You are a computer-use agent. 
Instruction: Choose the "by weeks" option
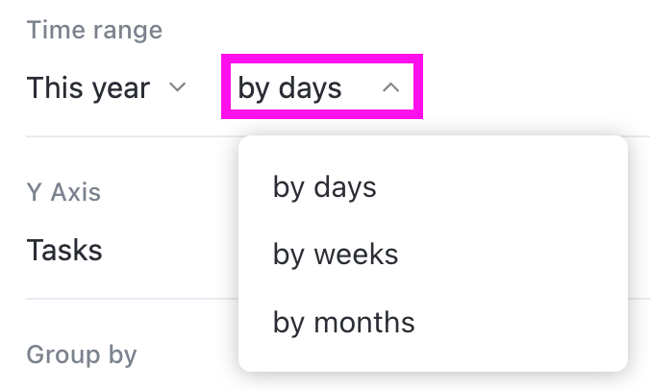pos(336,255)
